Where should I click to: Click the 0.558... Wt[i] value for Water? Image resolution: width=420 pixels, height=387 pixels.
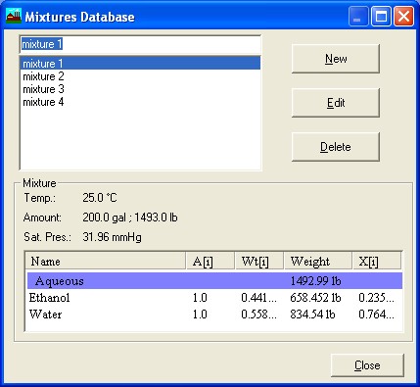258,314
